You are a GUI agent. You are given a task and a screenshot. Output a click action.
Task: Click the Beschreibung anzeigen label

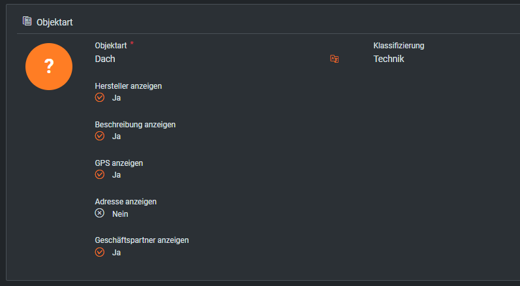tap(135, 124)
